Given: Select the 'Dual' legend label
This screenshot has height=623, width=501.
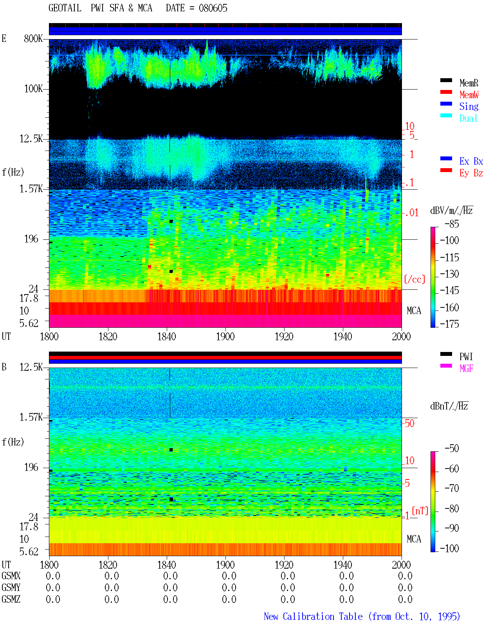Looking at the screenshot, I should coord(469,118).
